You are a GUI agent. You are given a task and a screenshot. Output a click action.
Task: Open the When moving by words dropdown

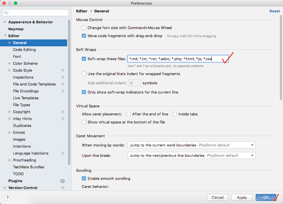click(x=191, y=145)
